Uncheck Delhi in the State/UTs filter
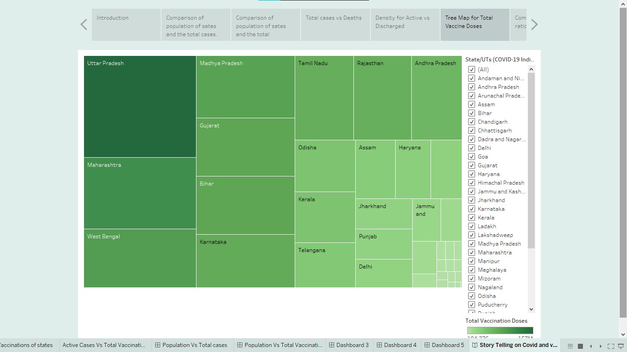This screenshot has height=352, width=627. (x=471, y=148)
